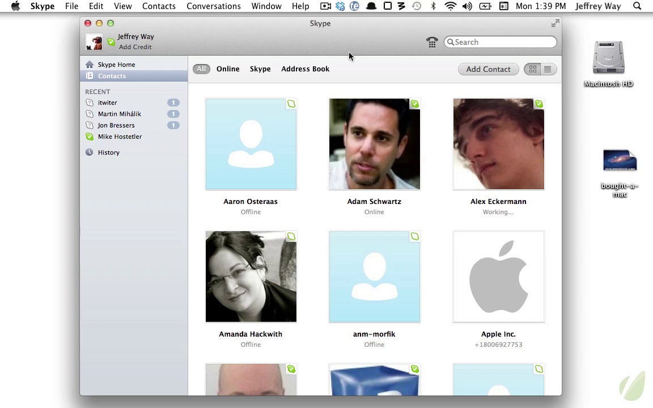Show only Online contacts
Image resolution: width=653 pixels, height=408 pixels.
tap(228, 69)
